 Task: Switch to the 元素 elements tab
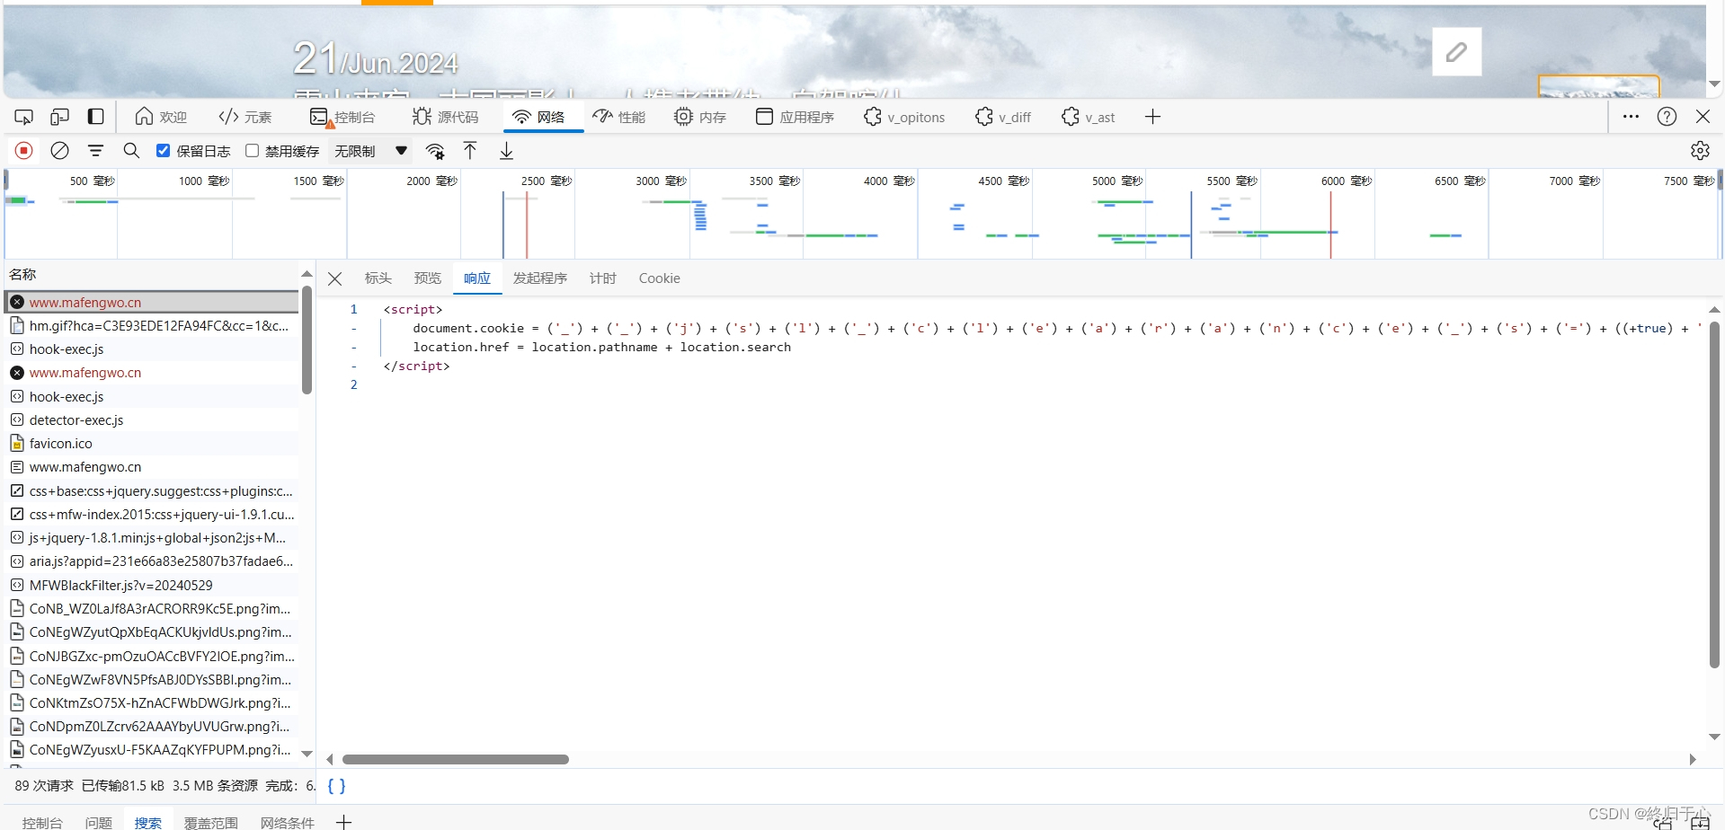[245, 117]
